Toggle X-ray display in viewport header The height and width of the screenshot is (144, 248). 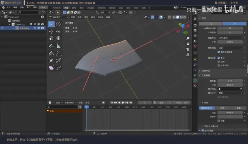(169, 17)
